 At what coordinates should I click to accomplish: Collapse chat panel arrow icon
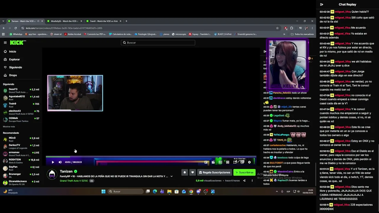(x=265, y=51)
